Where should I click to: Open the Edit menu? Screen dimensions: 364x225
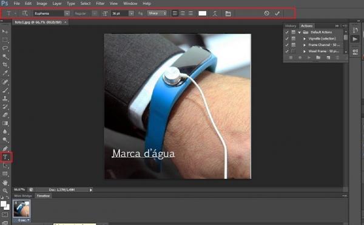point(28,4)
